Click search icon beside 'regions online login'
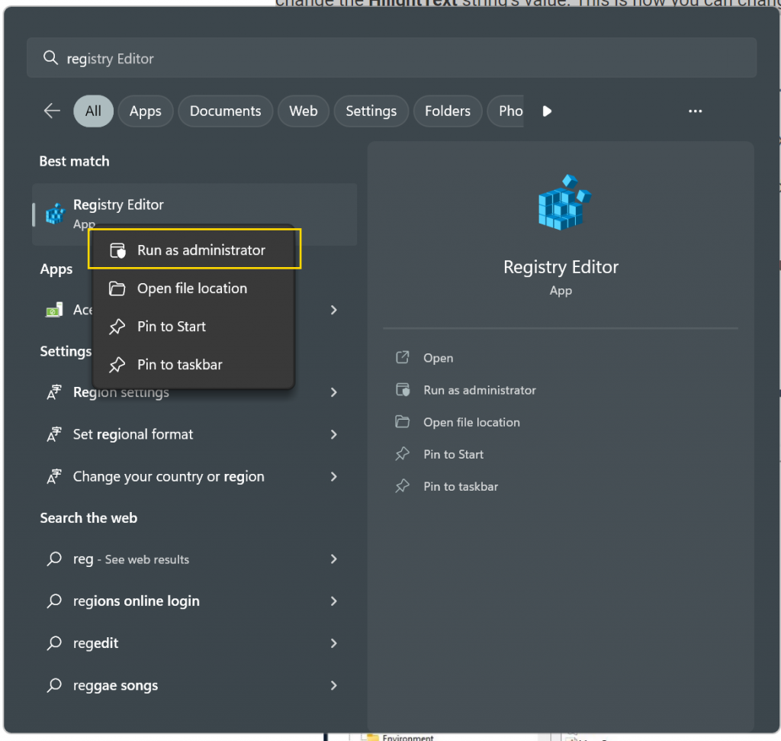The height and width of the screenshot is (741, 781). click(54, 601)
